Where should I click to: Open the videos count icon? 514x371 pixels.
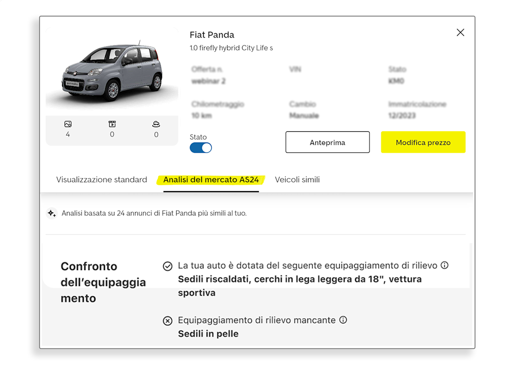[112, 124]
